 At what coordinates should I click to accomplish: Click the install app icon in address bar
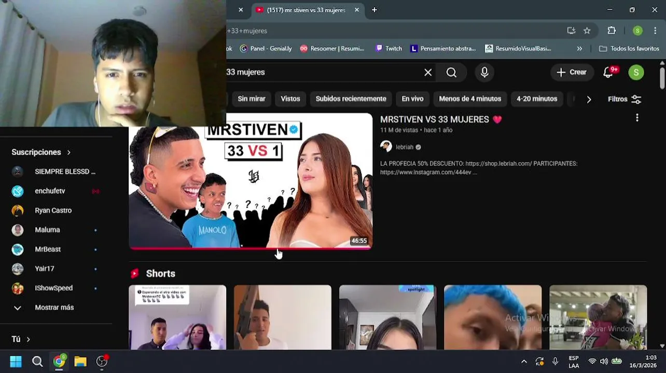coord(571,31)
